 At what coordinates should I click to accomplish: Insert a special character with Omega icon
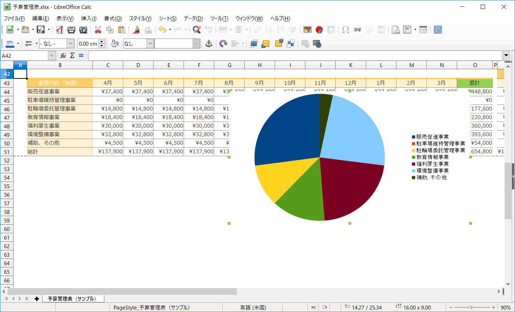(346, 30)
